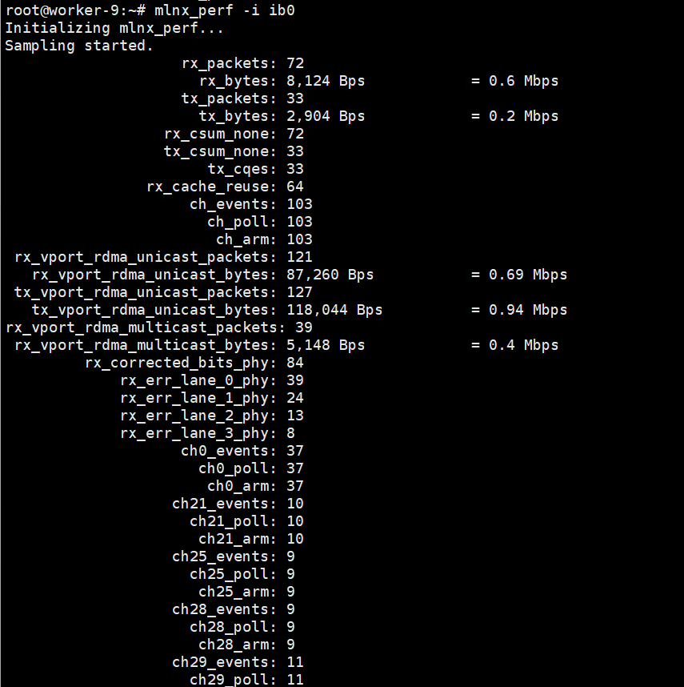Click the 0.94 Mbps rate text
Viewport: 684px width, 687px height.
pos(528,310)
